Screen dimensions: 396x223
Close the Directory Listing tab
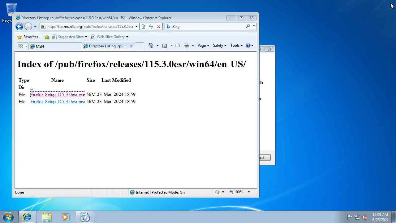(x=131, y=46)
